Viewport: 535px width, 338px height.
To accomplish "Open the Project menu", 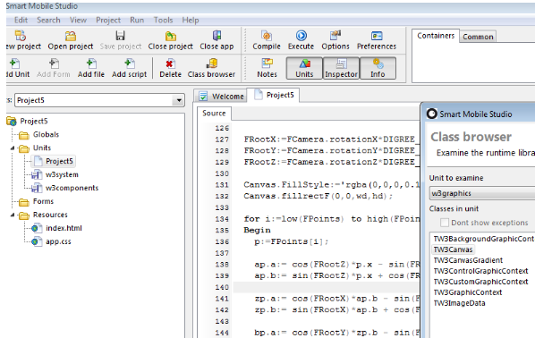I will pyautogui.click(x=108, y=21).
